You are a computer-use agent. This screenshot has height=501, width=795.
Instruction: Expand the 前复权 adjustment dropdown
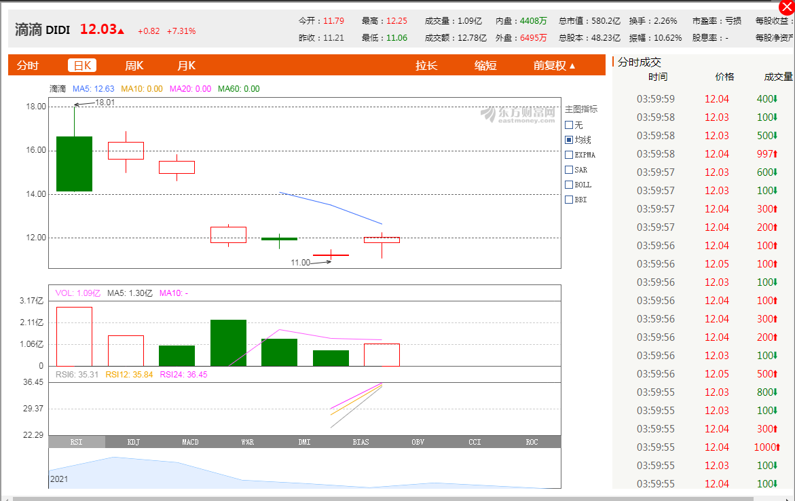point(554,65)
